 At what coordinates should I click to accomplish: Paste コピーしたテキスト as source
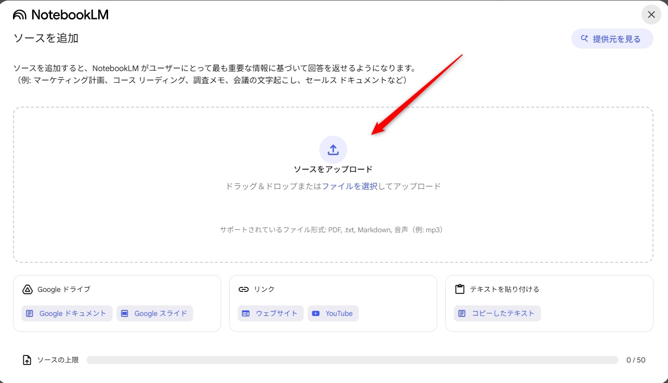coord(497,313)
